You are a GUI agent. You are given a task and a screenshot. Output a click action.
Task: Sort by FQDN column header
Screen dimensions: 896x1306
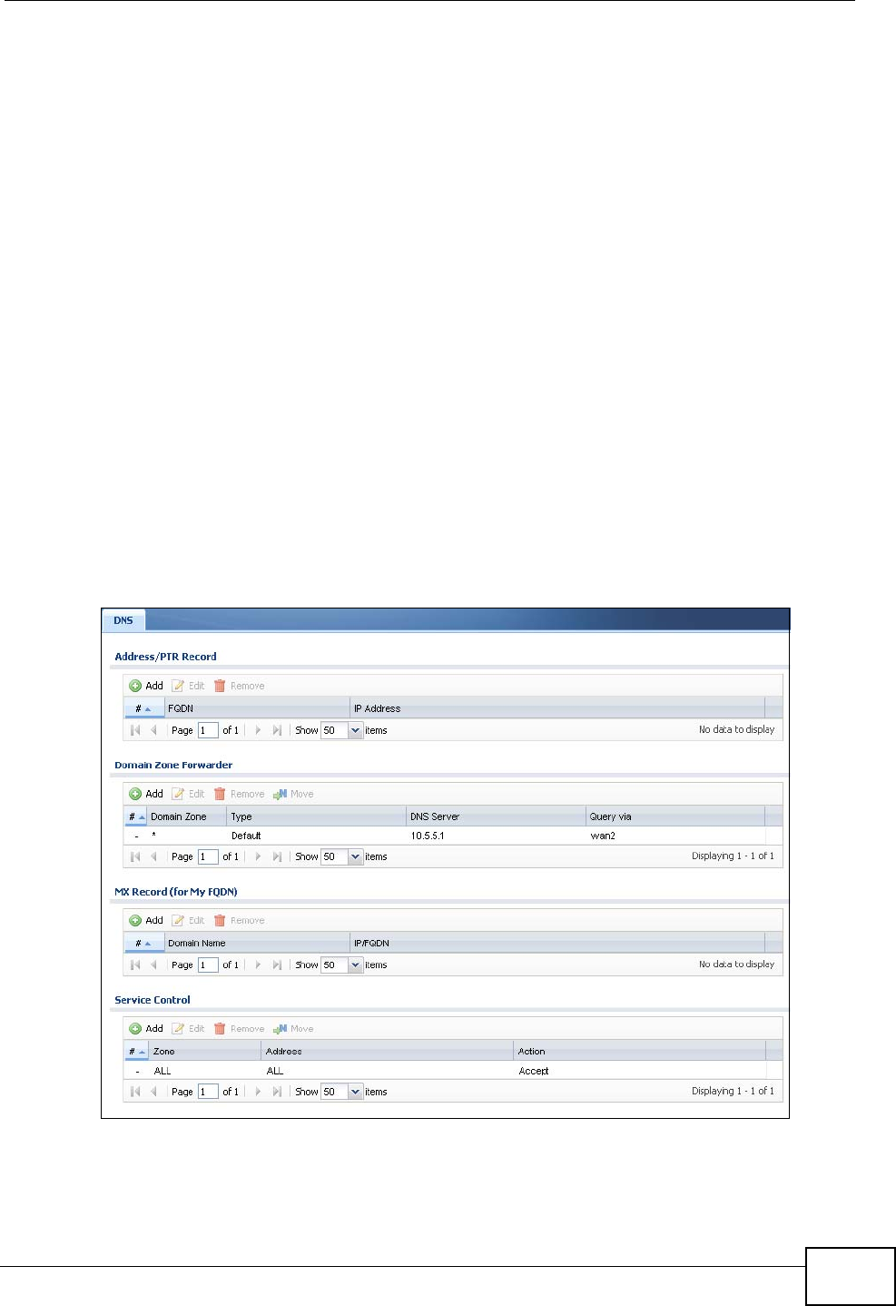(257, 708)
